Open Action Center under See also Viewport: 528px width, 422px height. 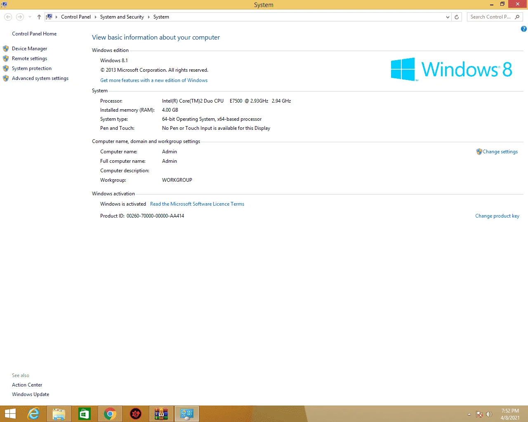(x=27, y=385)
